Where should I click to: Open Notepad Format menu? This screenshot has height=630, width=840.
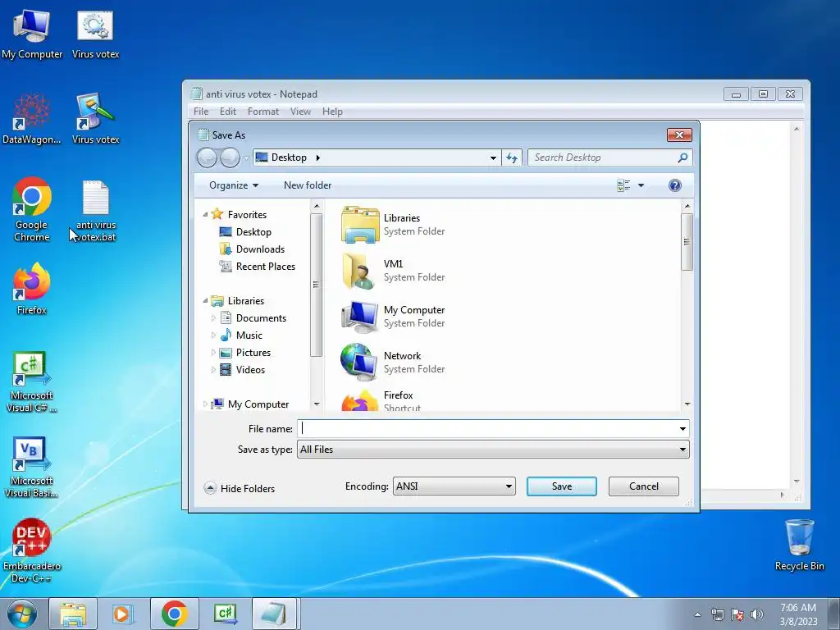click(263, 112)
